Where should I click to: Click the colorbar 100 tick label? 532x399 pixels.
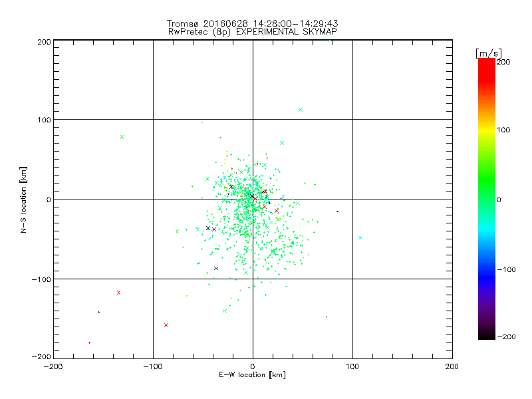[503, 130]
